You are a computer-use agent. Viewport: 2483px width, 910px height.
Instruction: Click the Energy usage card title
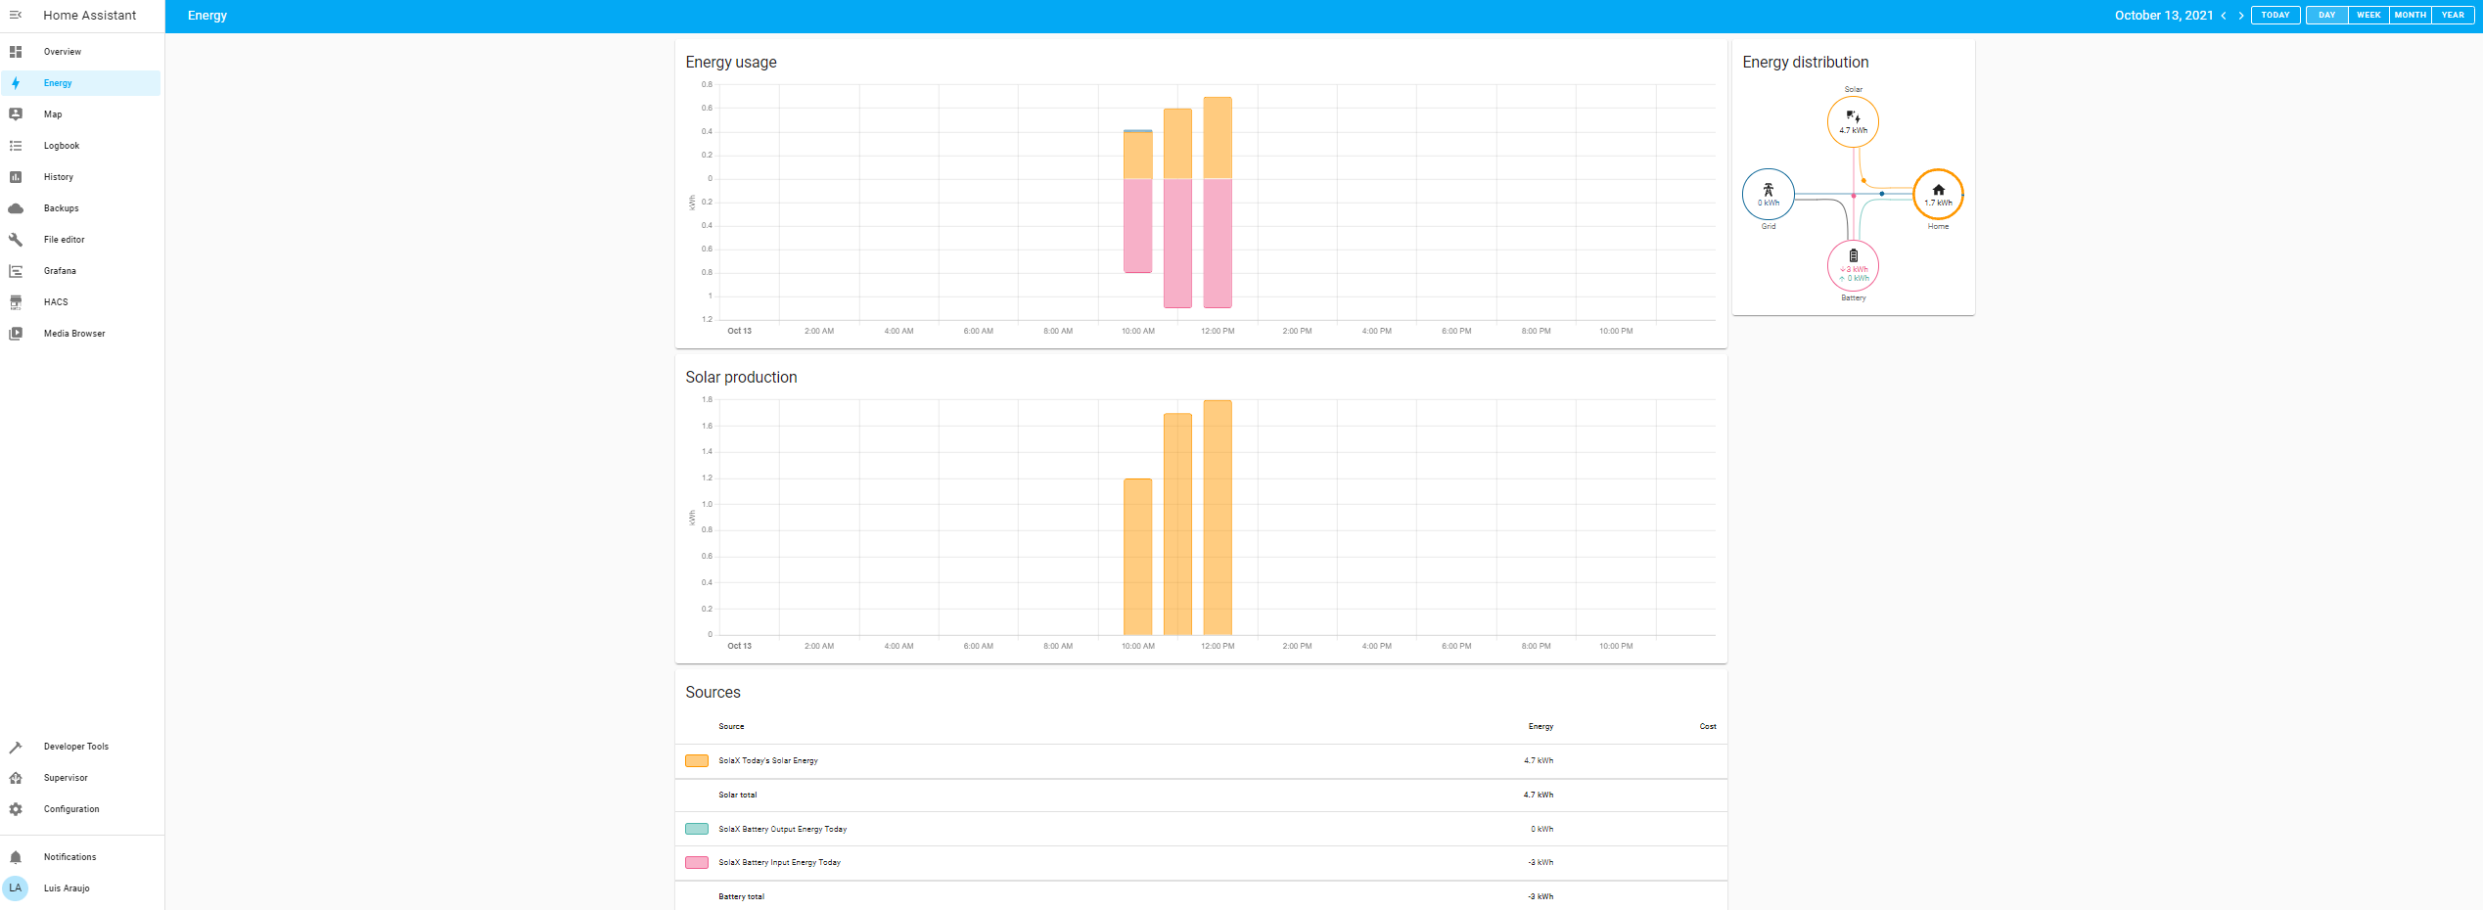(x=731, y=63)
